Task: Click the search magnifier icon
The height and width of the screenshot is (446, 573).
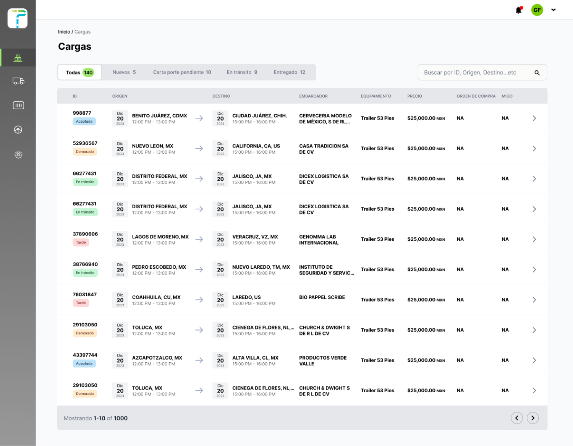Action: tap(537, 73)
